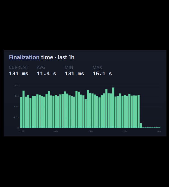Image resolution: width=169 pixels, height=187 pixels.
Task: Click the 'Finalization time · last 1h' panel title
Action: click(42, 57)
